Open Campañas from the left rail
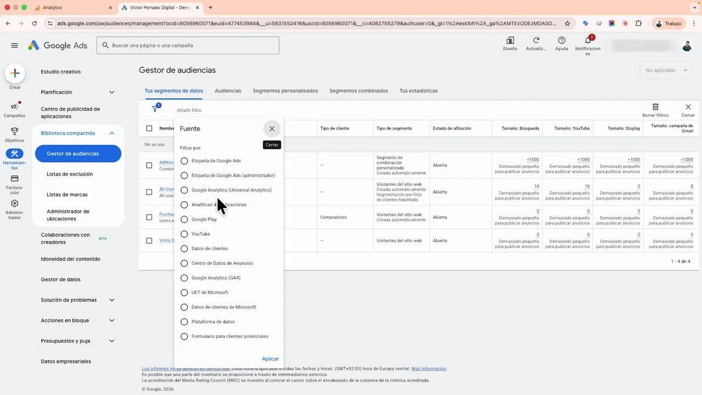This screenshot has height=395, width=702. (15, 110)
